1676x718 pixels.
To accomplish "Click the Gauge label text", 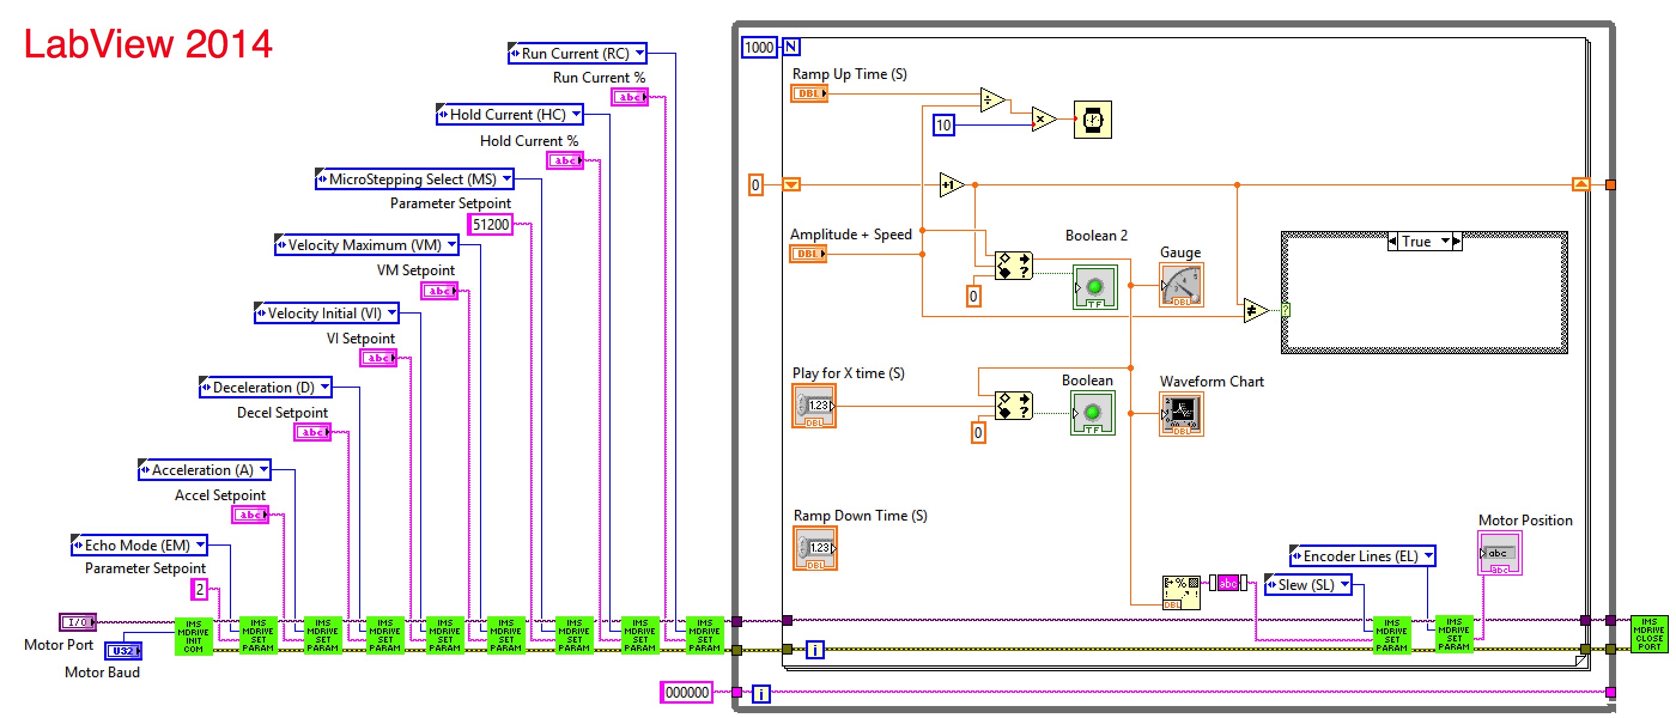I will [1180, 252].
